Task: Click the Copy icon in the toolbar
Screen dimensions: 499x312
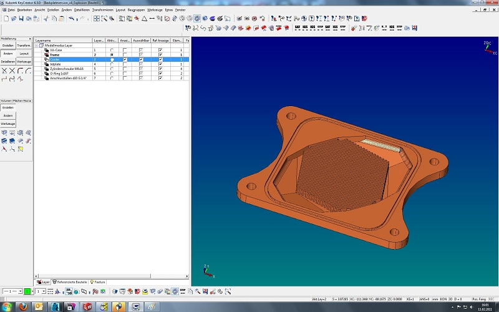Action: pos(54,19)
